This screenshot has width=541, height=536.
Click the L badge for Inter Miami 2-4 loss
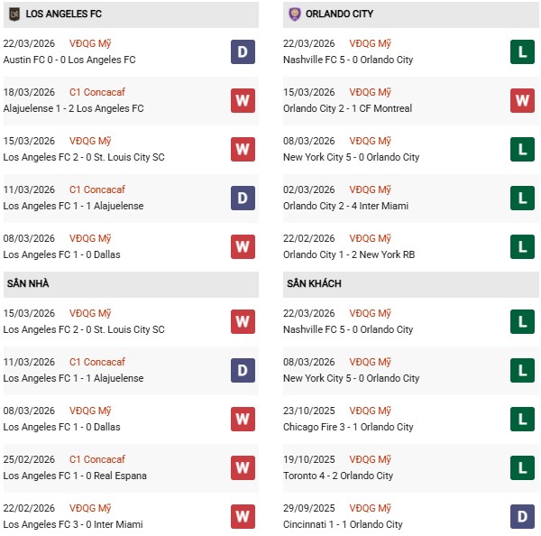522,198
